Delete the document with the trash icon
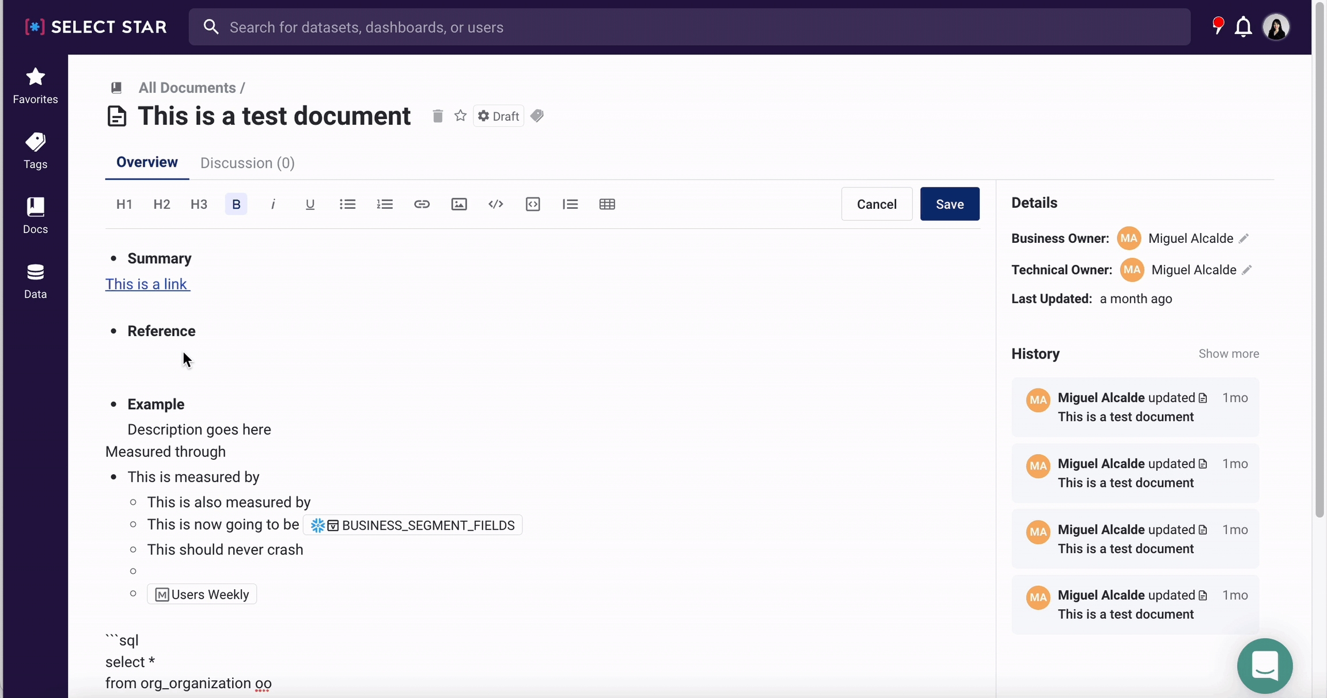Image resolution: width=1327 pixels, height=698 pixels. (438, 116)
